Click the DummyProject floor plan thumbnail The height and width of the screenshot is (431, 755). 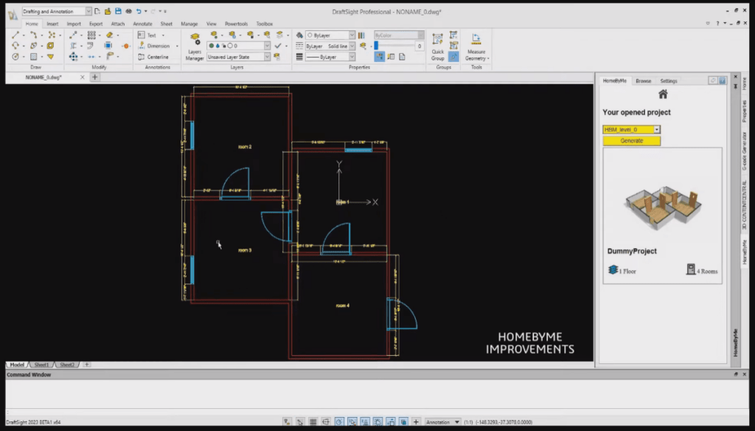662,207
